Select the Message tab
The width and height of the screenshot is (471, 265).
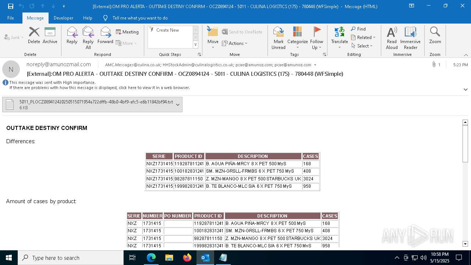35,18
